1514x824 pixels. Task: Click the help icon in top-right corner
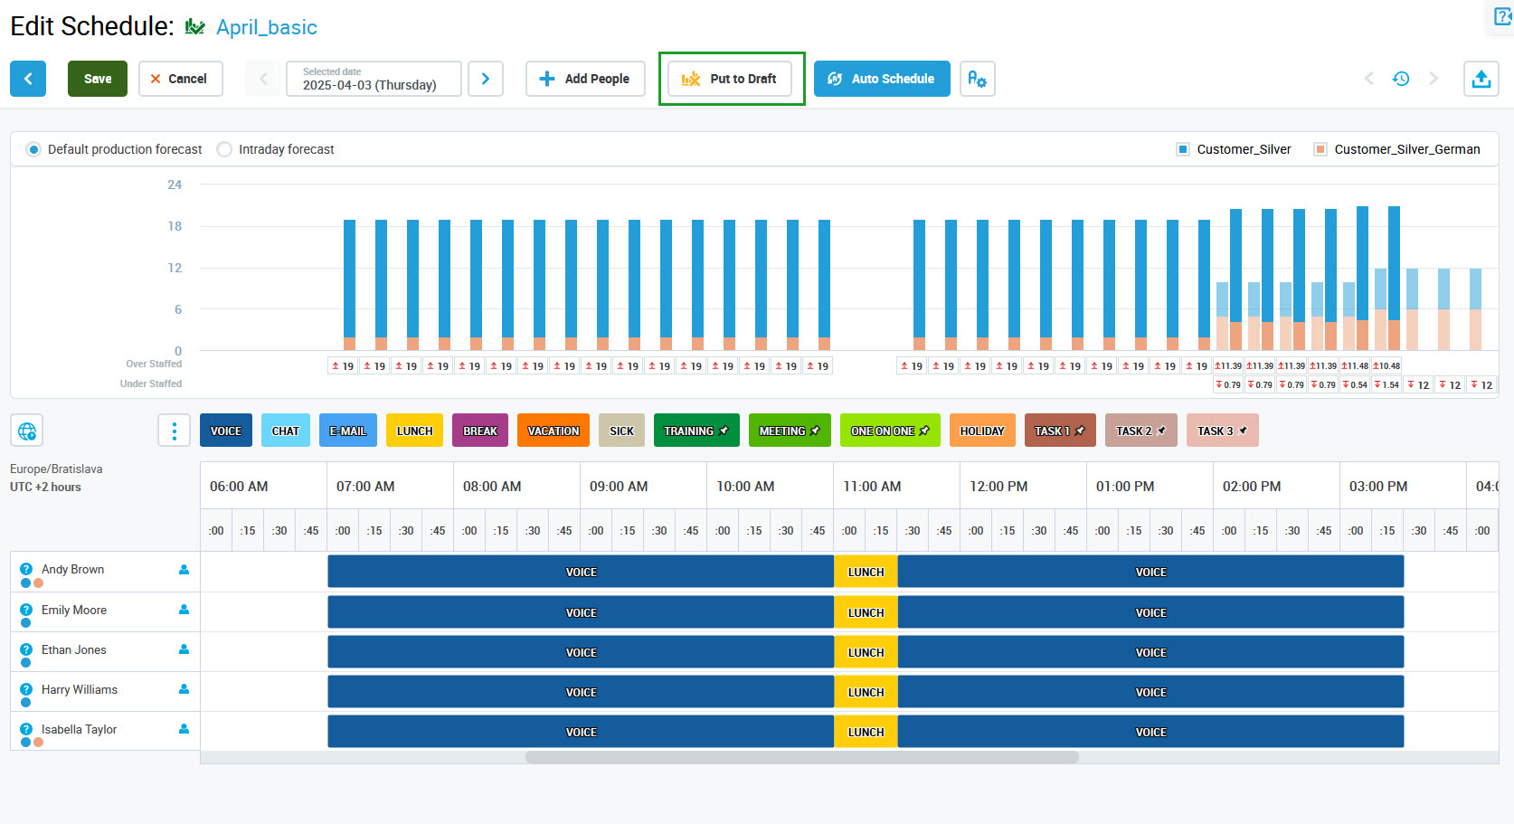click(x=1502, y=16)
